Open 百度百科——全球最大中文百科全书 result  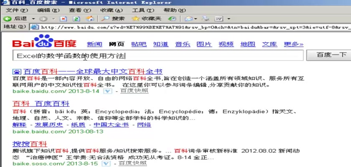pyautogui.click(x=93, y=72)
